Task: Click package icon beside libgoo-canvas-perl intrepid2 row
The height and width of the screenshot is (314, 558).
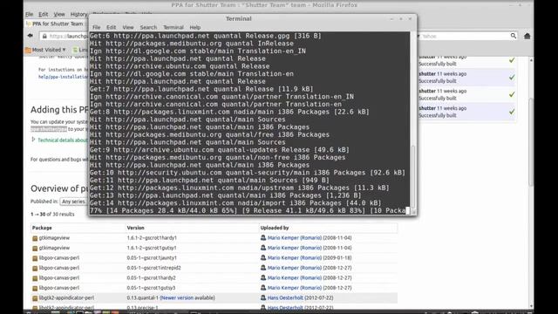Action: pos(35,268)
